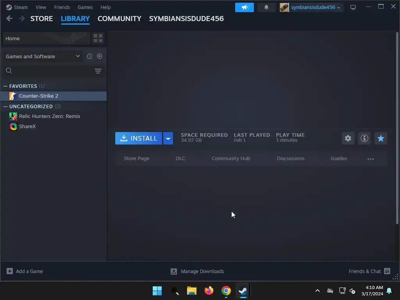Click the user avatar thumbnail

point(284,7)
